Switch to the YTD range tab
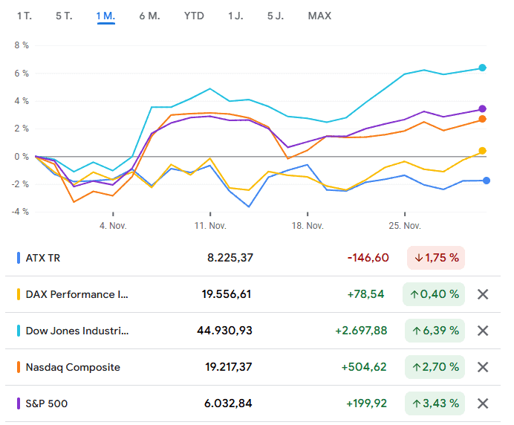The height and width of the screenshot is (425, 514). [194, 16]
